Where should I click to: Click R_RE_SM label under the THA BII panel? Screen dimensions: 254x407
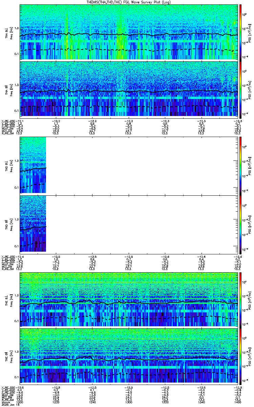[x=7, y=134]
